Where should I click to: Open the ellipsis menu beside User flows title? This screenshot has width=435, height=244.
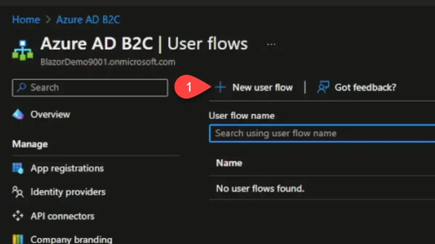271,44
